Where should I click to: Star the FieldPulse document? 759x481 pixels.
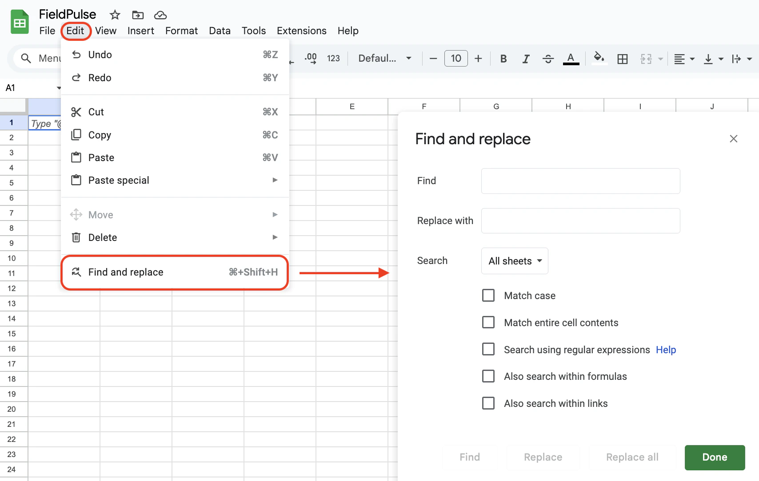click(x=115, y=15)
